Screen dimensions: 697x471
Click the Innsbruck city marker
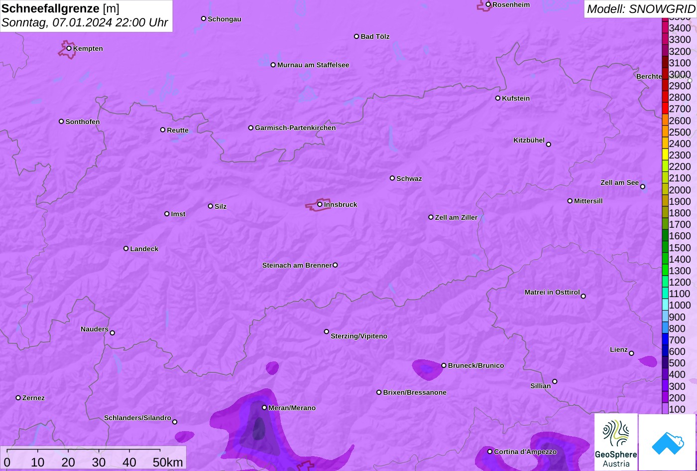(320, 204)
